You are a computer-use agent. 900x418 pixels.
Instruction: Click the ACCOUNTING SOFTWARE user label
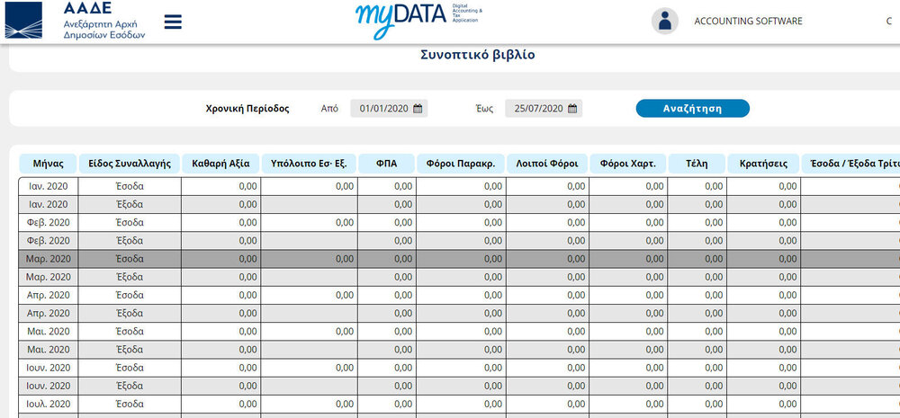click(748, 21)
